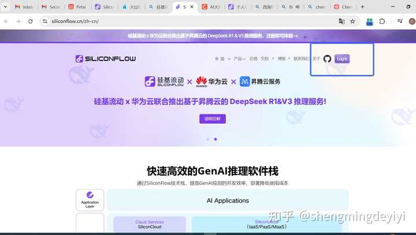Screen dimensions: 416x235
Task: Select the second carousel dot
Action: (216, 139)
